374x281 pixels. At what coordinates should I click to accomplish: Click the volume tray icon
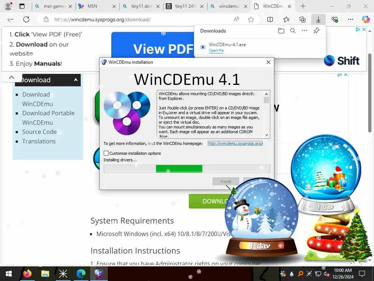(x=326, y=274)
